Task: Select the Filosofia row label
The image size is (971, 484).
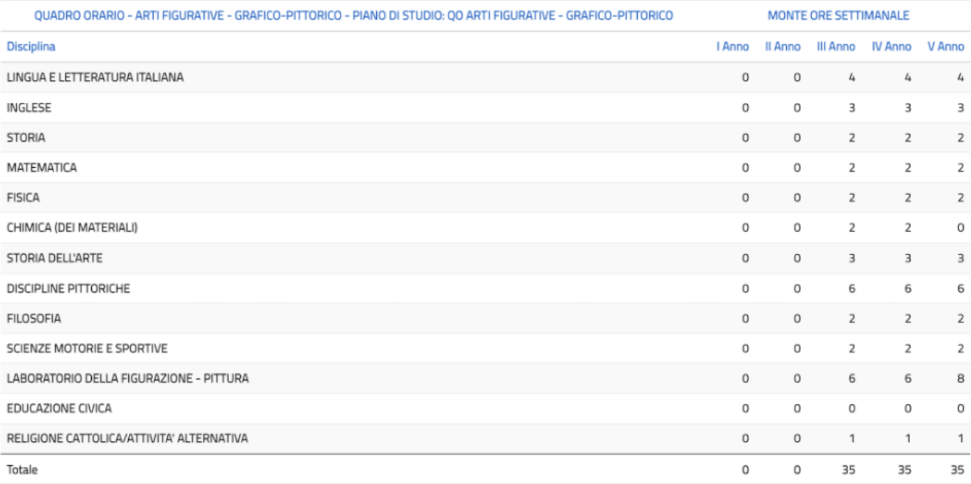Action: tap(34, 319)
